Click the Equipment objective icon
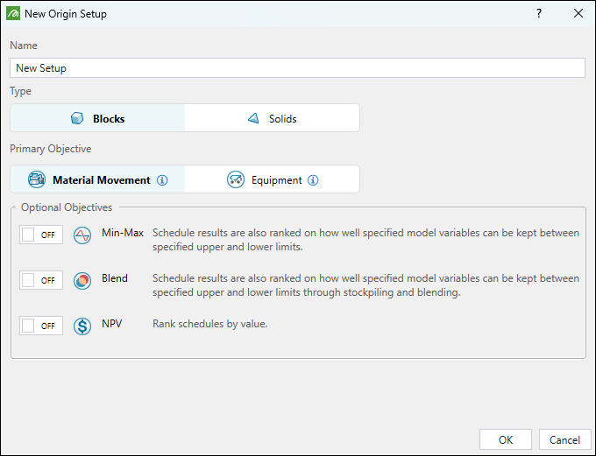Viewport: 596px width, 456px height. pos(235,179)
